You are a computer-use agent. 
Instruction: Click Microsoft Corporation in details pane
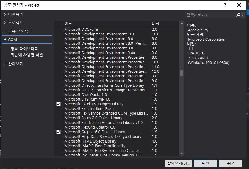tap(207, 39)
